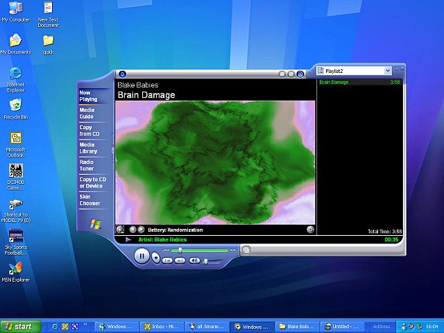The image size is (444, 333).
Task: Select My Documents desktop icon
Action: [x=15, y=44]
